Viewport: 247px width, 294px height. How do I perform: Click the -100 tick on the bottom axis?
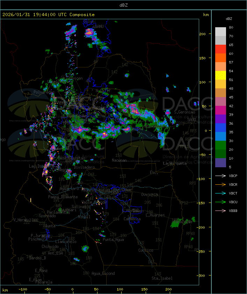[23, 289]
